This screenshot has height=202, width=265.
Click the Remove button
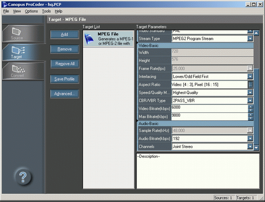click(64, 49)
